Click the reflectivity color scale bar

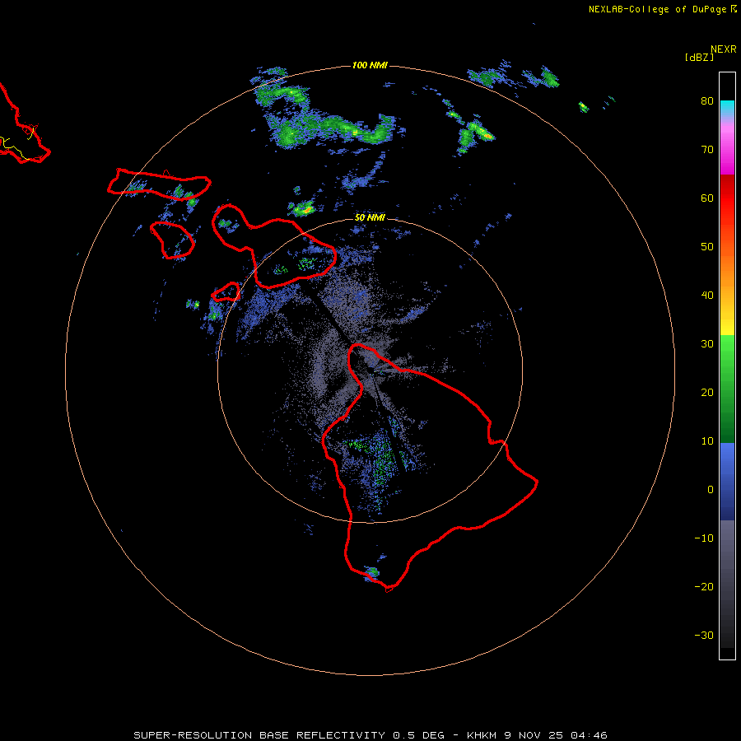pos(727,366)
